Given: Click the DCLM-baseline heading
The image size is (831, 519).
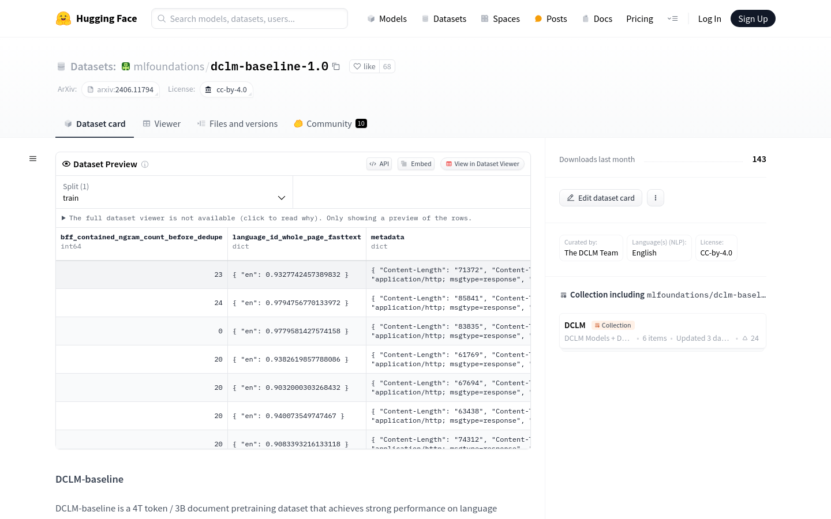Looking at the screenshot, I should (x=89, y=479).
